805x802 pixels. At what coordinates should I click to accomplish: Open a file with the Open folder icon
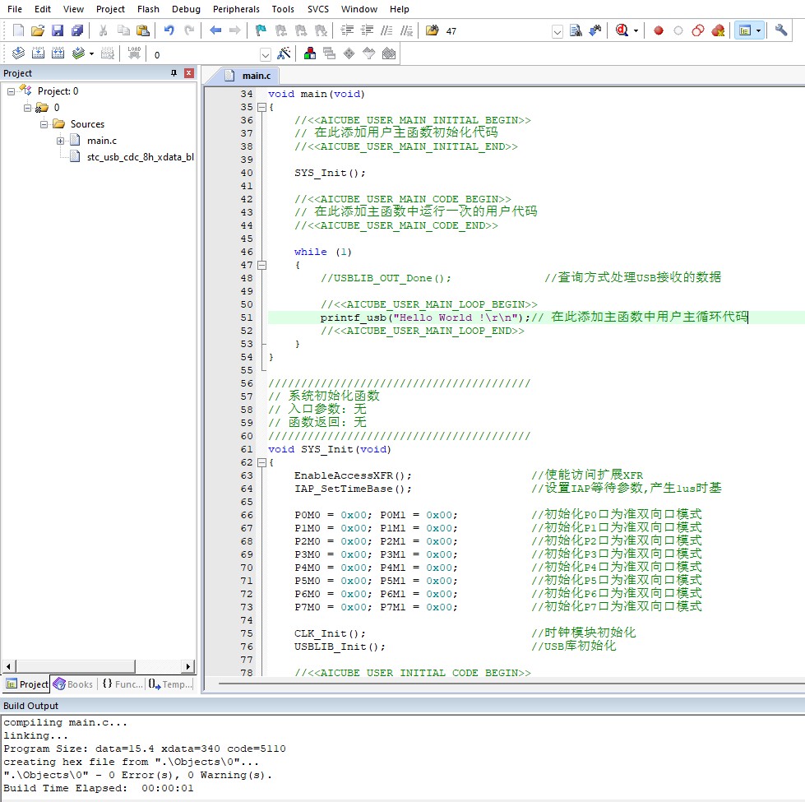pyautogui.click(x=38, y=30)
